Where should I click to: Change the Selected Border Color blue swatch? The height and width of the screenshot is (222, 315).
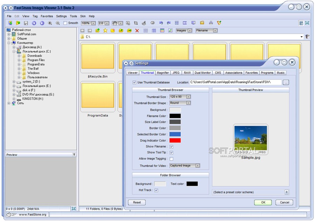(175, 134)
